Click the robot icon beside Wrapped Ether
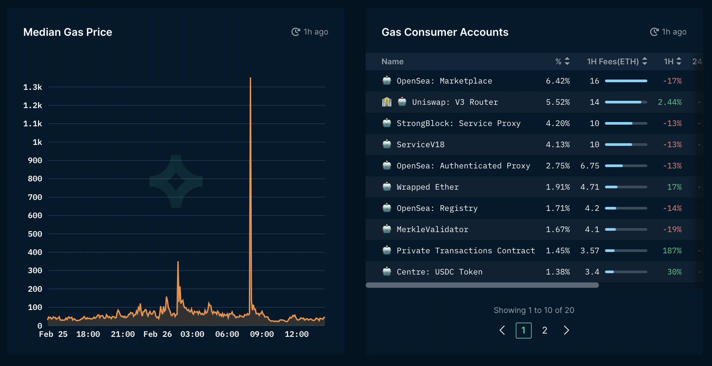Viewport: 712px width, 366px height. [387, 187]
